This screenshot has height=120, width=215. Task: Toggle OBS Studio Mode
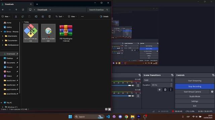[x=195, y=96]
